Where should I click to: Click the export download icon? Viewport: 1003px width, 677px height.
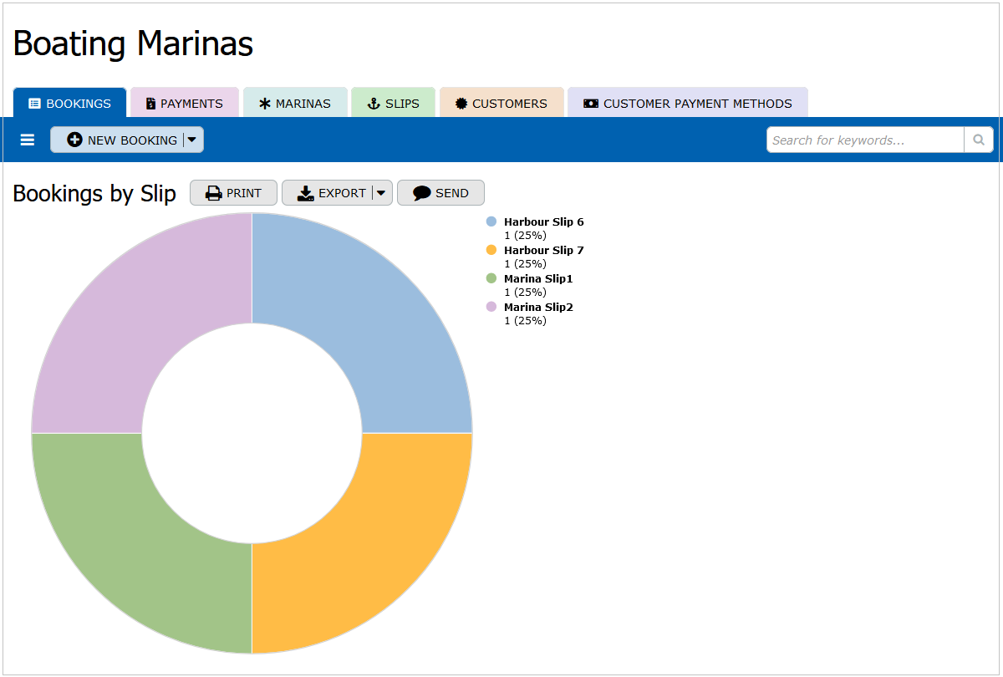(306, 193)
